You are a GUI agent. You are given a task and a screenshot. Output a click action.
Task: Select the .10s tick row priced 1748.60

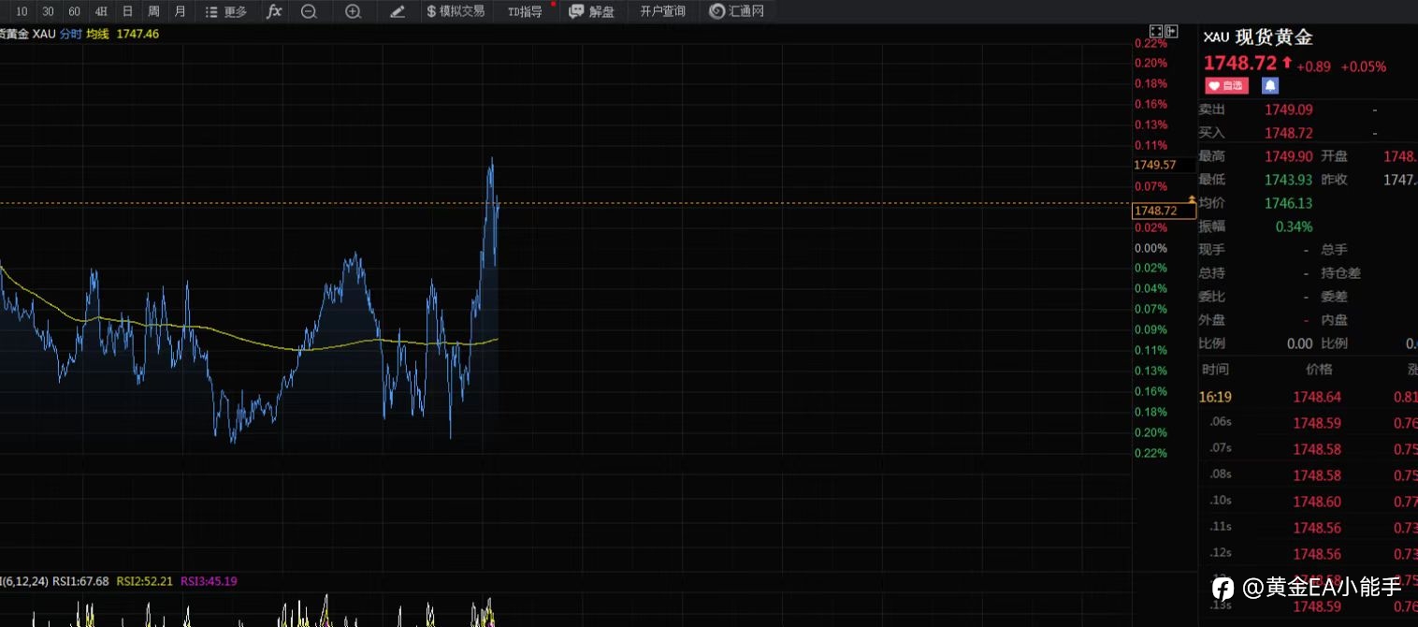coord(1308,502)
